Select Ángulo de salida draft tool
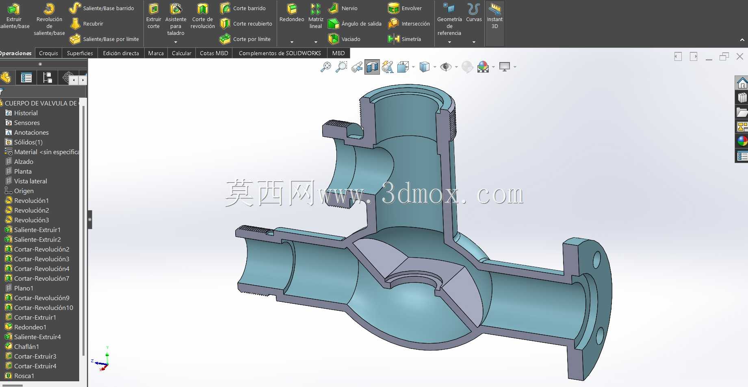The width and height of the screenshot is (748, 387). [355, 24]
